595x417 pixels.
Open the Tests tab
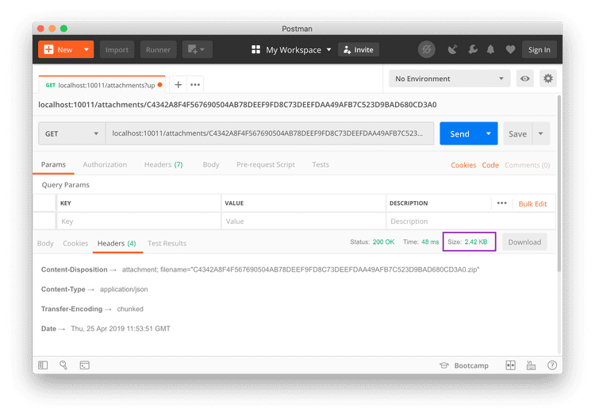point(321,164)
